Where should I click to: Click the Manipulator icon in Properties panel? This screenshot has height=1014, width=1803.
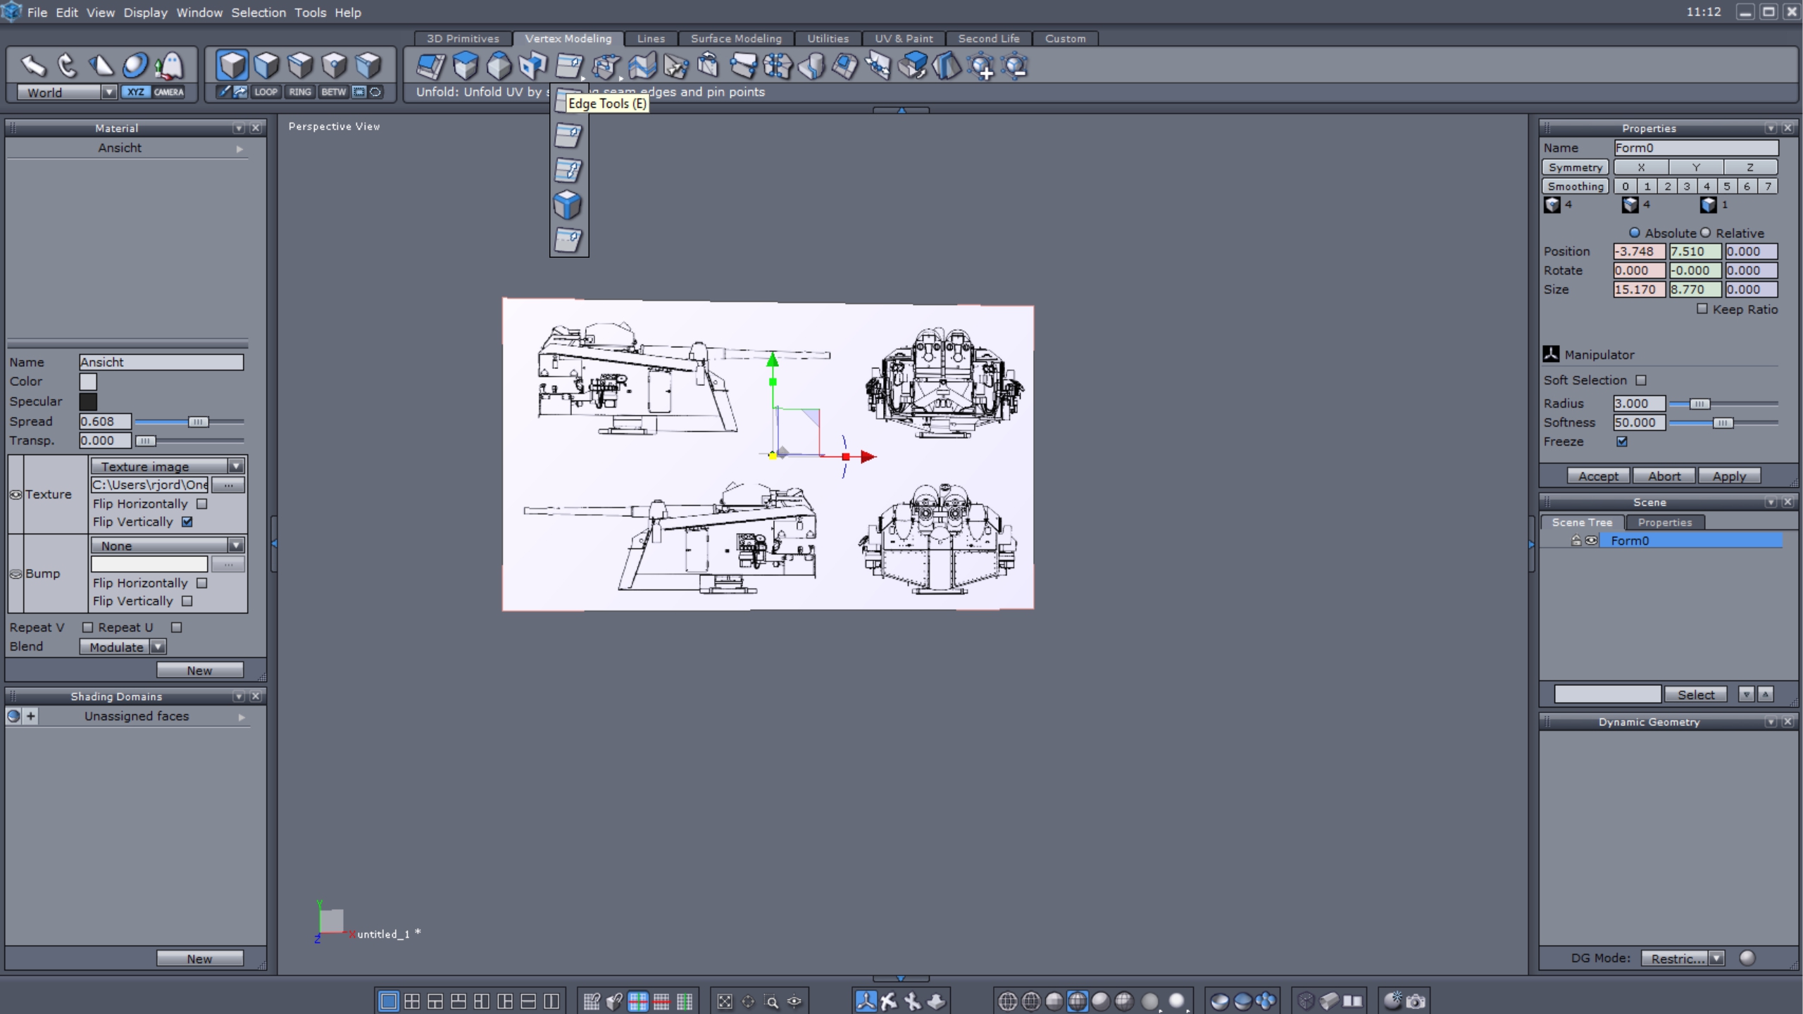1551,354
